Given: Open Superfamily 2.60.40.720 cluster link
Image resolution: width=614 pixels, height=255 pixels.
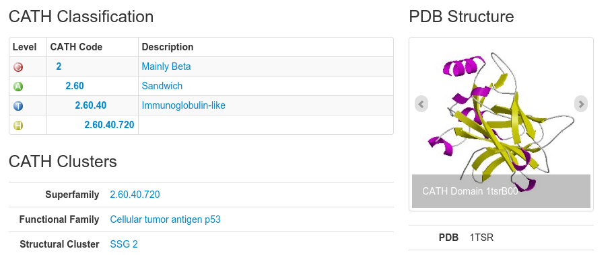Looking at the screenshot, I should tap(135, 195).
